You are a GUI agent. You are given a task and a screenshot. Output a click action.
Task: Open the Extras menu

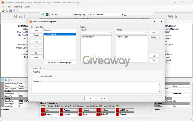27,7
